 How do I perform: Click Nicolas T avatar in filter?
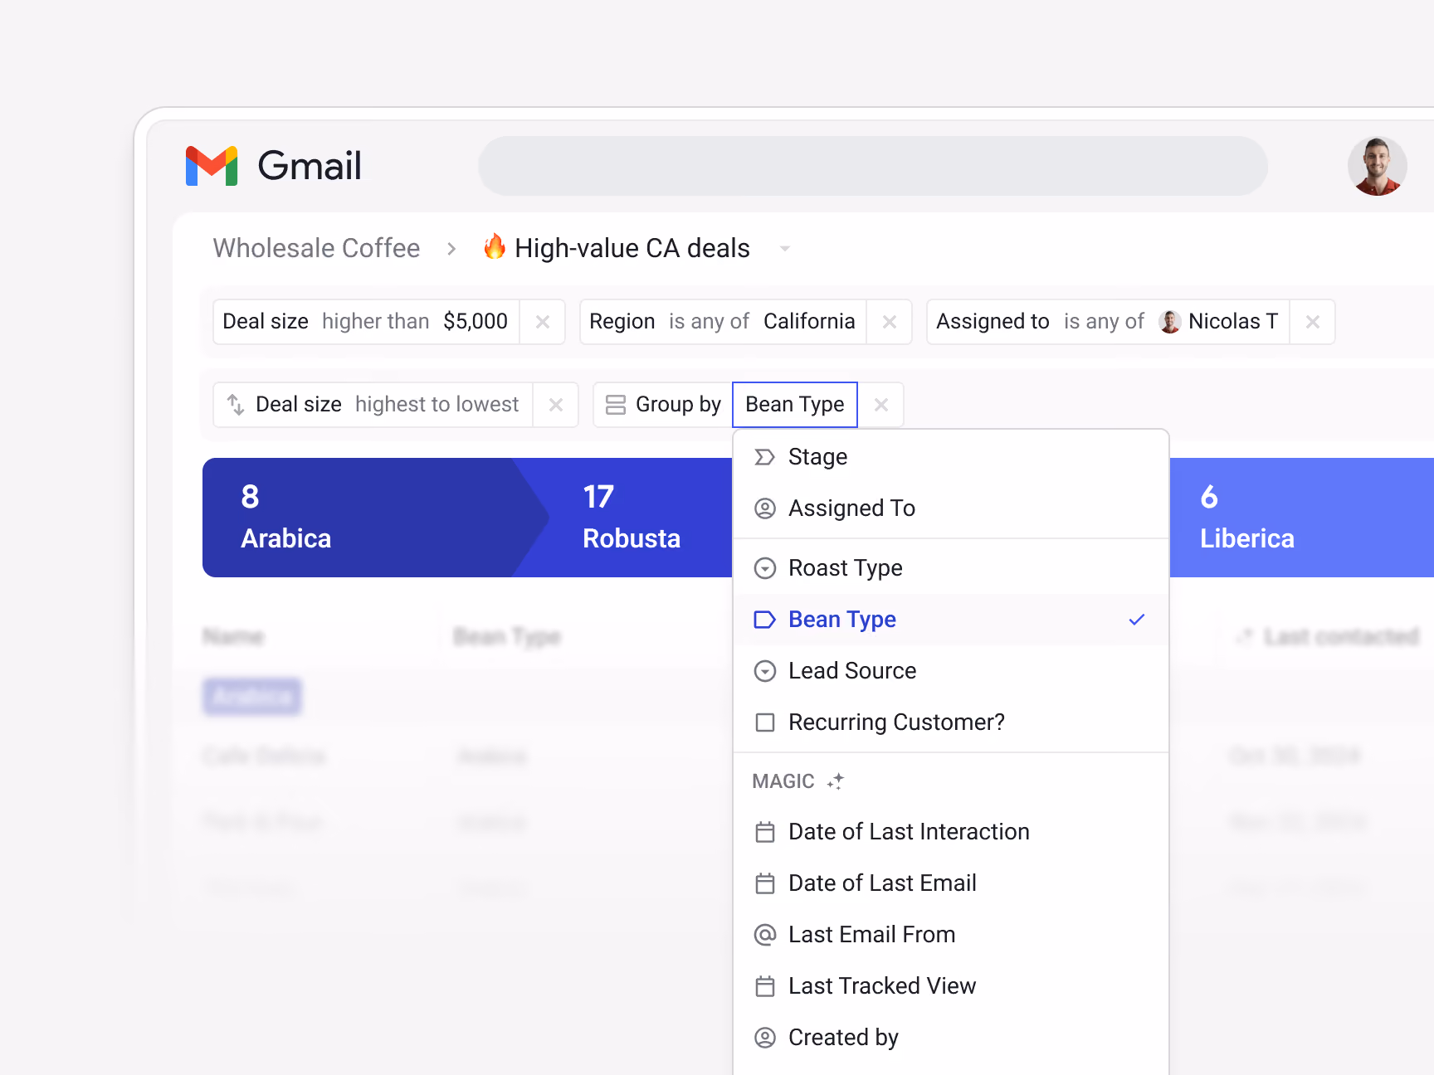(1170, 322)
